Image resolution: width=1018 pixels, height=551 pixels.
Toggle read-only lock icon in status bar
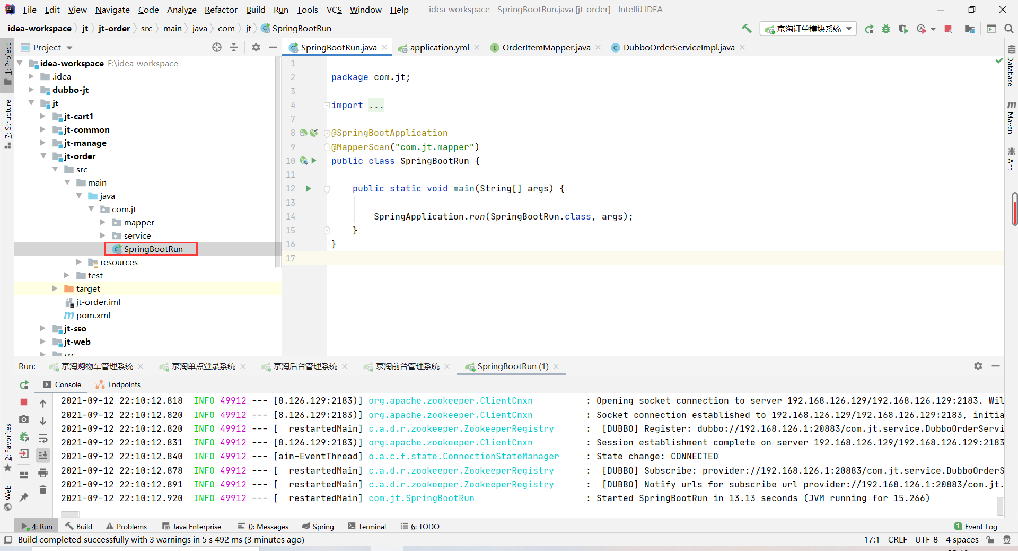coord(990,539)
